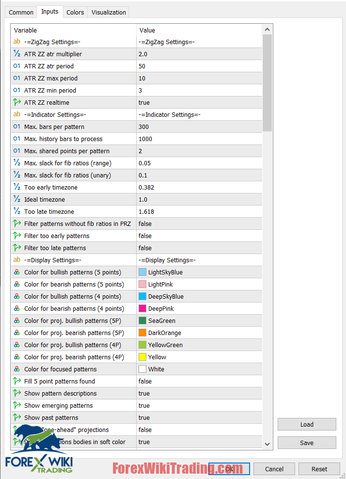Click the color icon for bearish patterns (5 points)
This screenshot has width=346, height=479.
(17, 284)
